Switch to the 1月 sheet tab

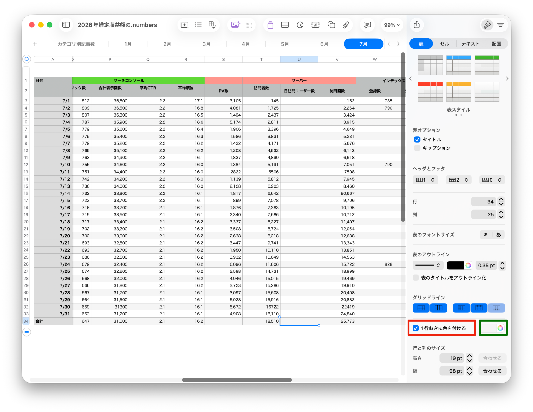(x=128, y=44)
